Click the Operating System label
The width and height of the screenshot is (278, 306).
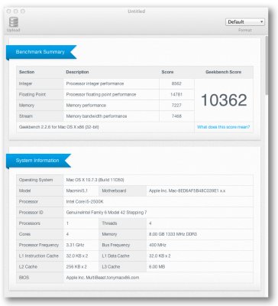(x=36, y=180)
